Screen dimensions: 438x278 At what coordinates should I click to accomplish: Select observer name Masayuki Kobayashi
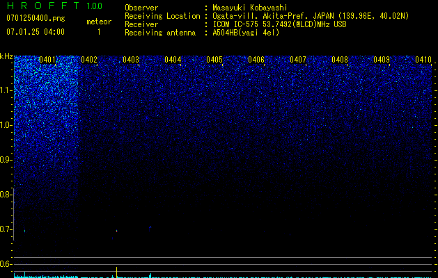coord(250,8)
